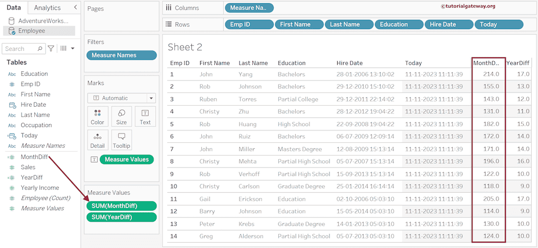The width and height of the screenshot is (538, 248).
Task: Click the calculated number icon beside the YearDiff field
Action: (x=11, y=178)
